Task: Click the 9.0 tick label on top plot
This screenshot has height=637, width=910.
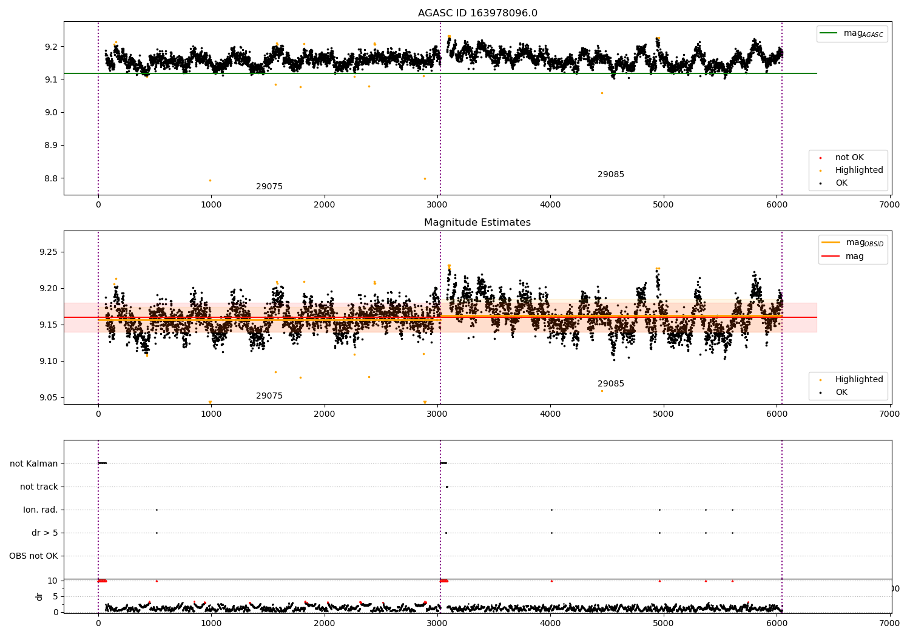Action: click(x=51, y=113)
